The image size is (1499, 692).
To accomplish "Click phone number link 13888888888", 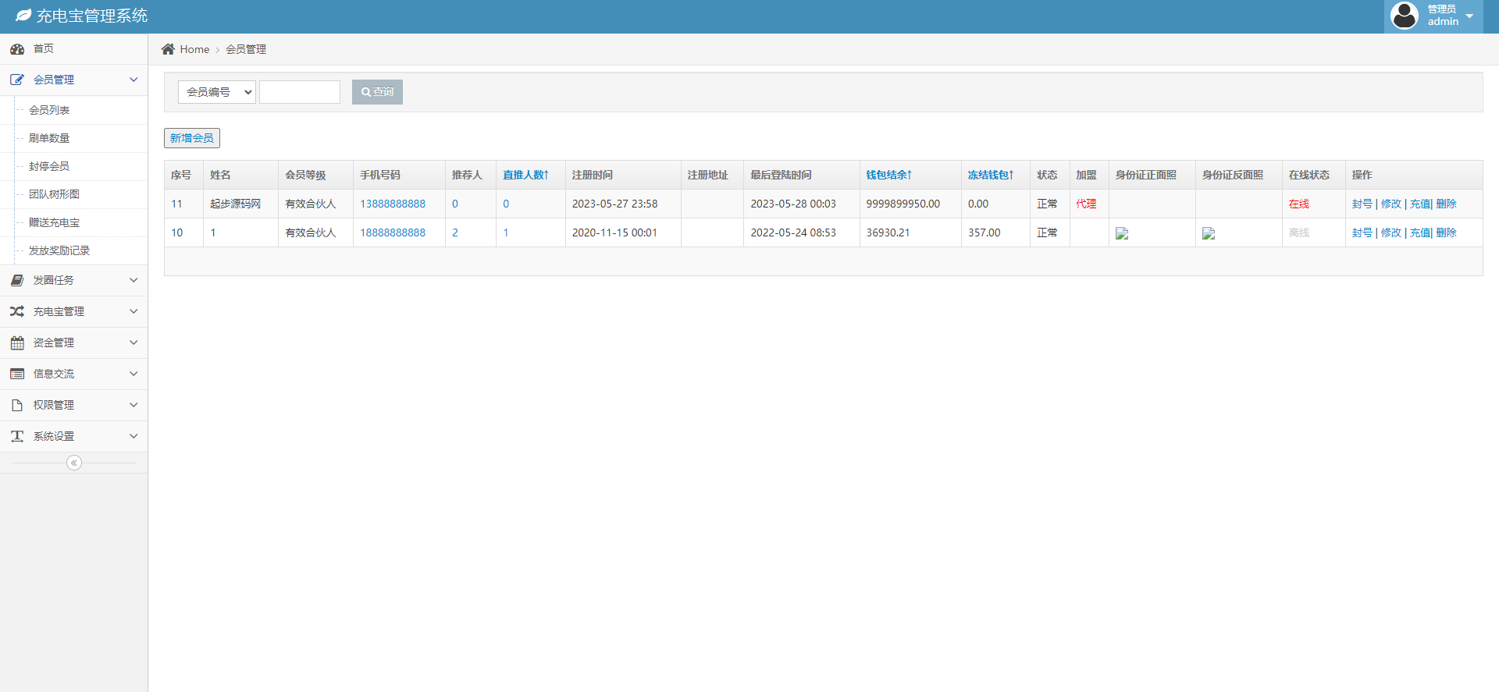I will (393, 204).
